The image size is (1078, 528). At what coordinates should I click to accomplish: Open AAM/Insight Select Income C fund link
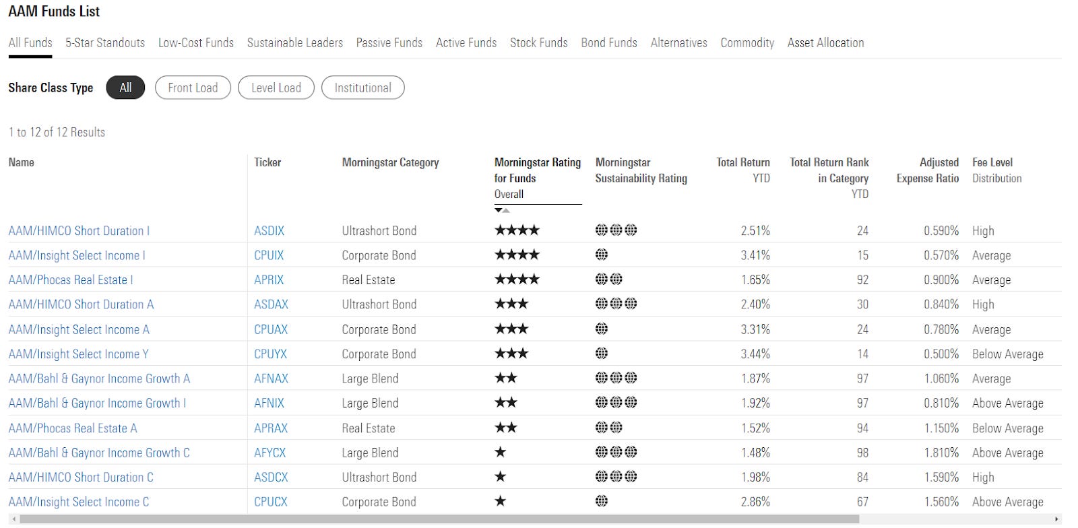coord(79,502)
